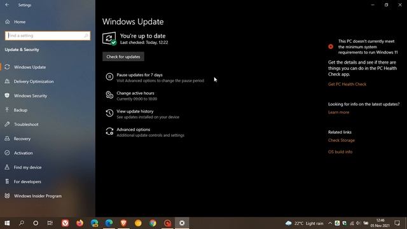Open View update history
This screenshot has width=407, height=229.
tap(135, 111)
